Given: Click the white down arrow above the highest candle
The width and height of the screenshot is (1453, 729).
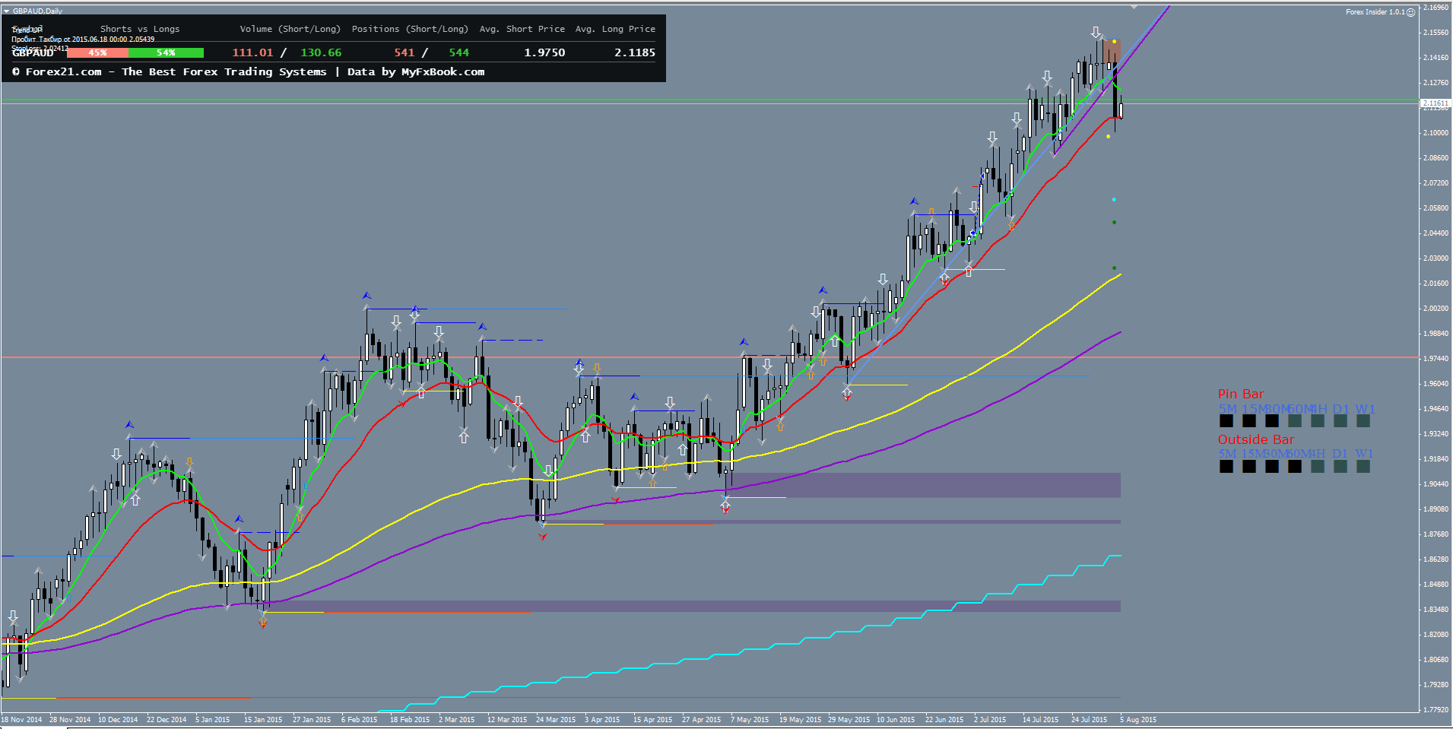Looking at the screenshot, I should (x=1096, y=33).
